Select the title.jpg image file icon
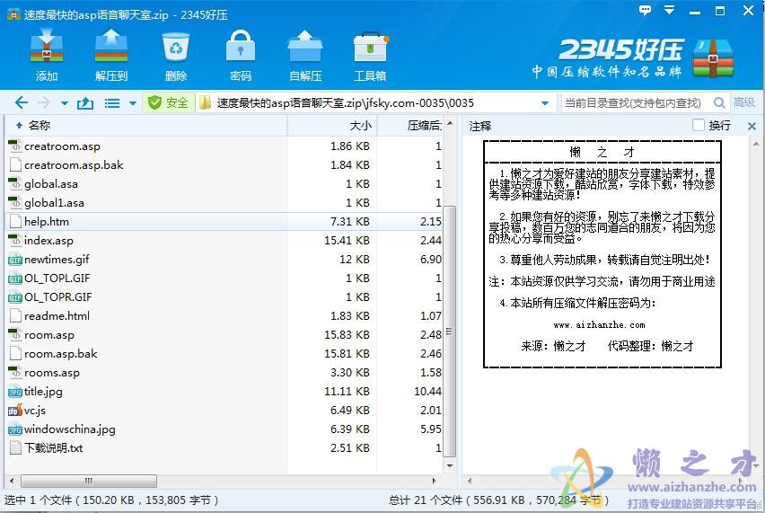Image resolution: width=765 pixels, height=513 pixels. tap(15, 392)
